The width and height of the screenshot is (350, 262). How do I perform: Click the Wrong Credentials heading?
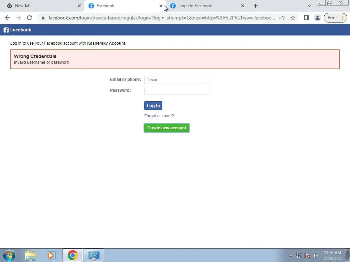35,56
